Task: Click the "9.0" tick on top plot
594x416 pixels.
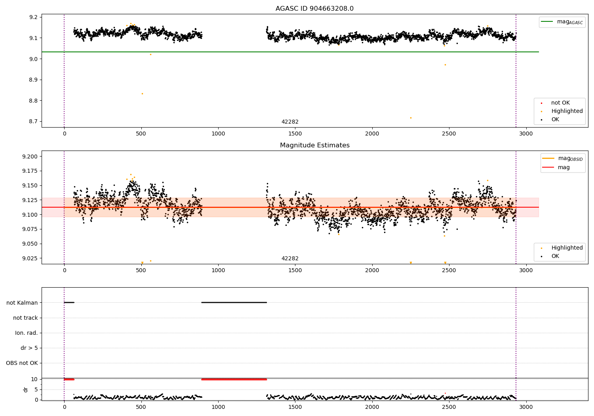Action: pyautogui.click(x=34, y=59)
